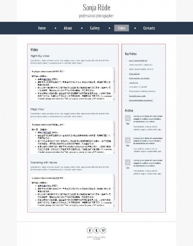
Task: Click the Magic Hour video heading
Action: tap(37, 109)
